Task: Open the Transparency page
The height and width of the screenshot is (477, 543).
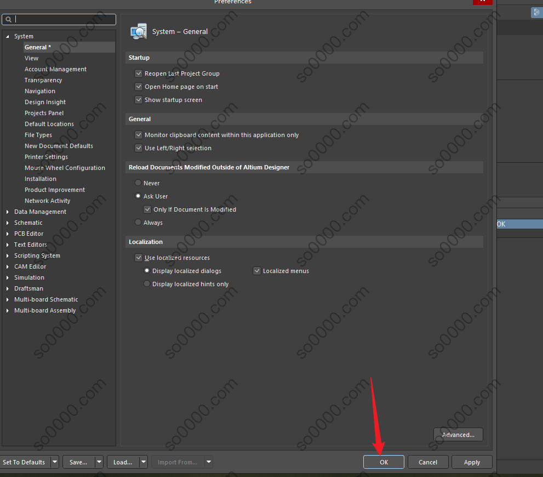Action: pos(43,80)
